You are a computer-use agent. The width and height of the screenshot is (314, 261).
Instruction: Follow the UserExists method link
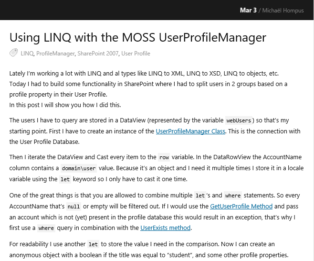(166, 228)
